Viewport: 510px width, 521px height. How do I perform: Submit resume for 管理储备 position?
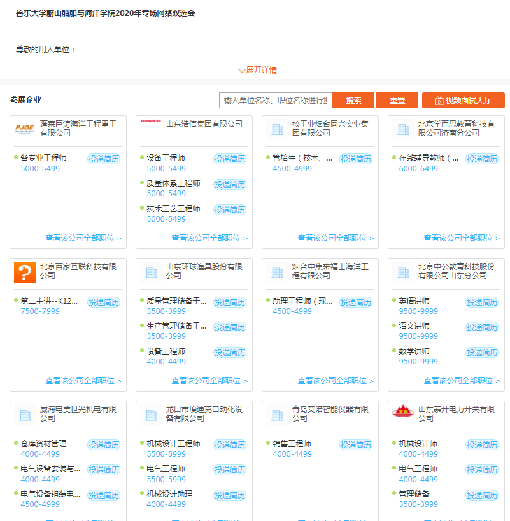point(482,496)
